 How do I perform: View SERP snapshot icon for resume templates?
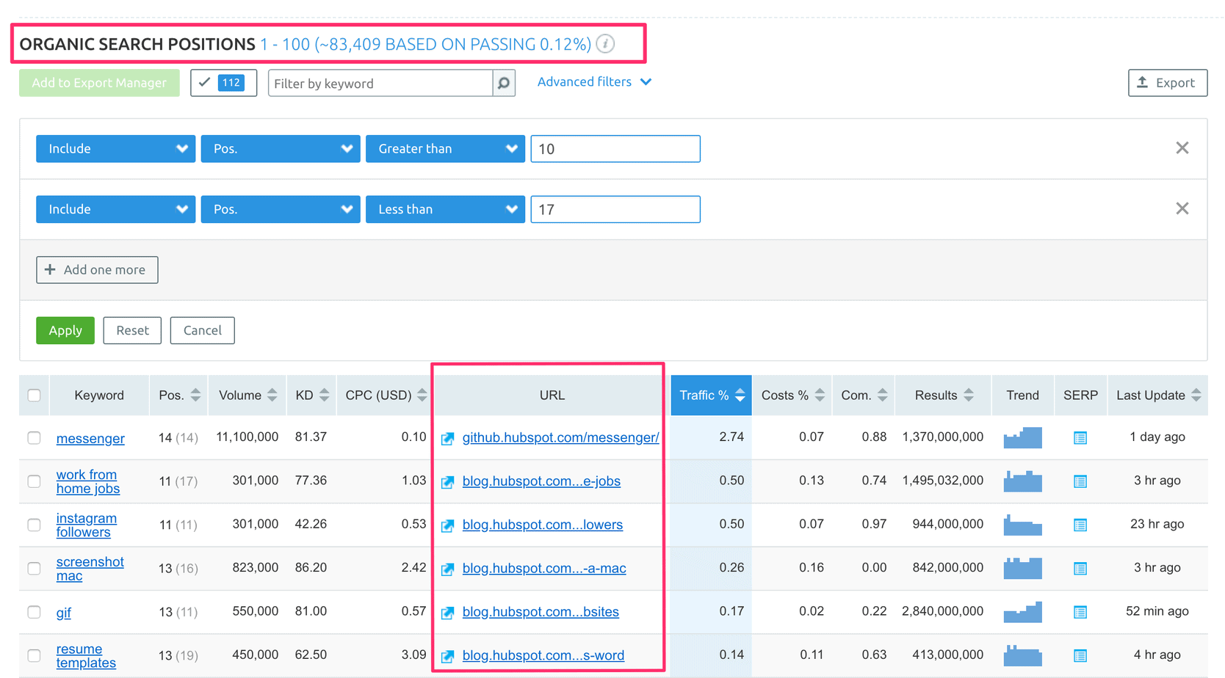[1080, 655]
